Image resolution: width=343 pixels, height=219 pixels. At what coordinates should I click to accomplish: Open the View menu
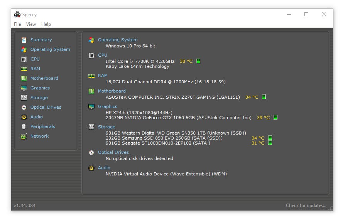point(31,24)
